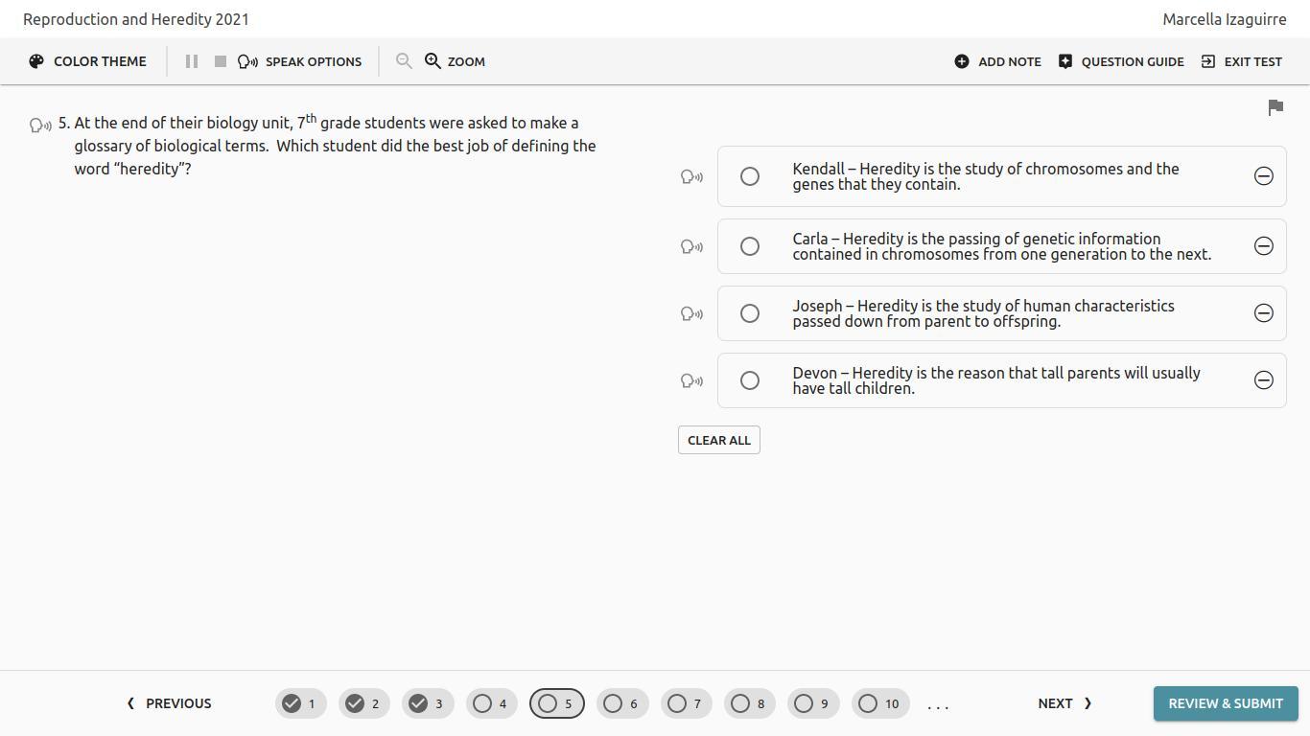
Task: Click the Review & Submit button
Action: pyautogui.click(x=1225, y=703)
